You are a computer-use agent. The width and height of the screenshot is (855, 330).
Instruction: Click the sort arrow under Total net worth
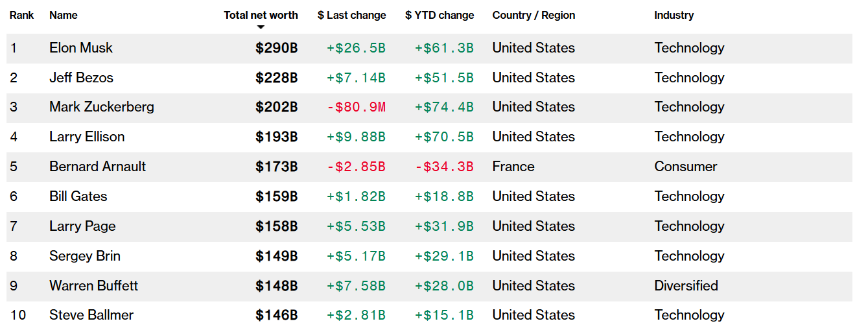261,27
